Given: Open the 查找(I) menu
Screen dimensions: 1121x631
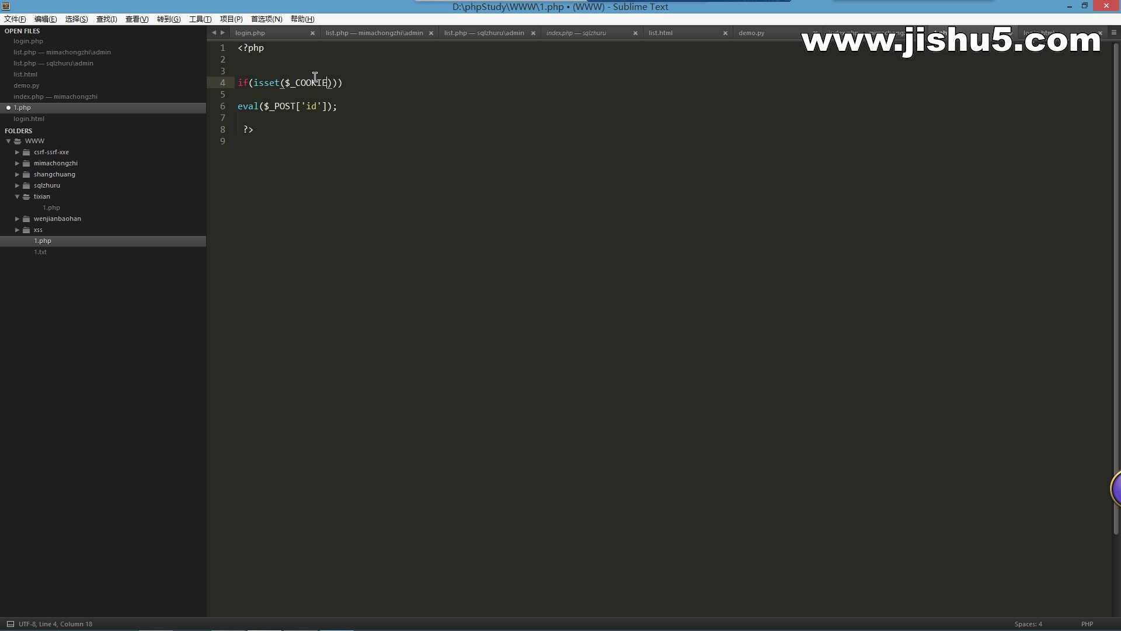Looking at the screenshot, I should pyautogui.click(x=107, y=19).
